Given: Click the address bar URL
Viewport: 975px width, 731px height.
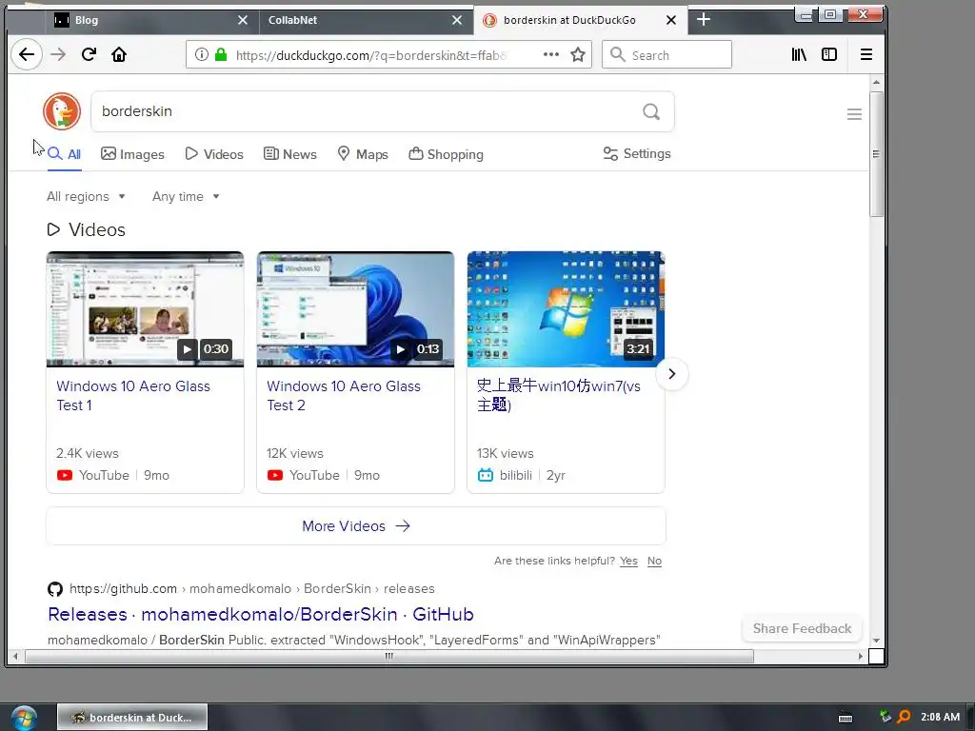Looking at the screenshot, I should click(x=370, y=55).
